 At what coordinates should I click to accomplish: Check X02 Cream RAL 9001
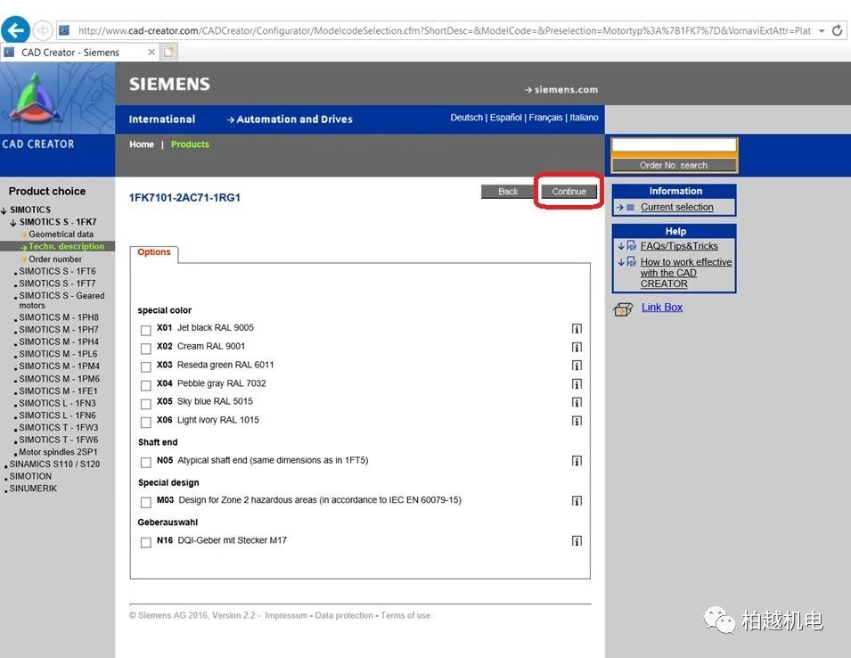[145, 349]
